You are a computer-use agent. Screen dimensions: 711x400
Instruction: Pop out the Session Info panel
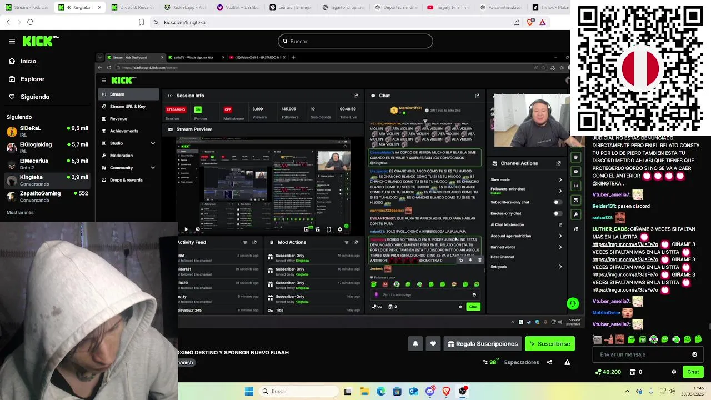[x=356, y=96]
